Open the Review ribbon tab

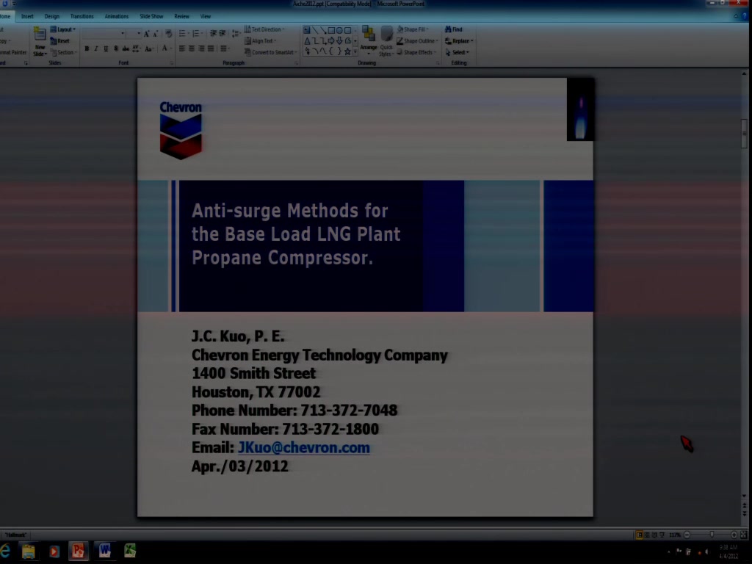pos(182,16)
